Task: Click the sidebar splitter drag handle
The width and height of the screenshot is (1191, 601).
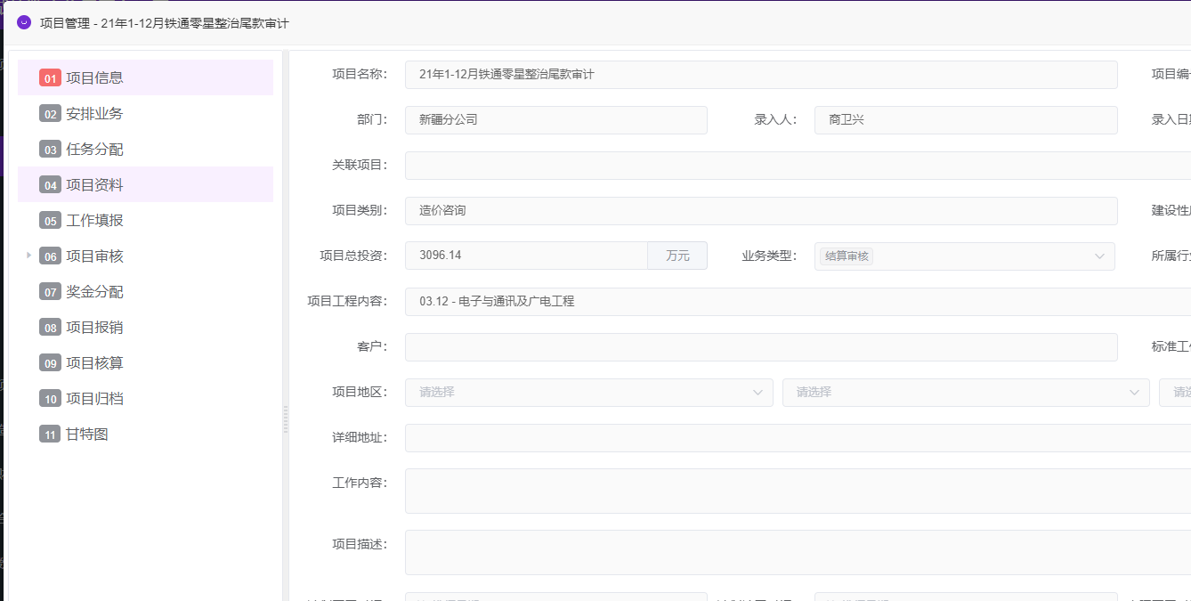Action: tap(286, 419)
